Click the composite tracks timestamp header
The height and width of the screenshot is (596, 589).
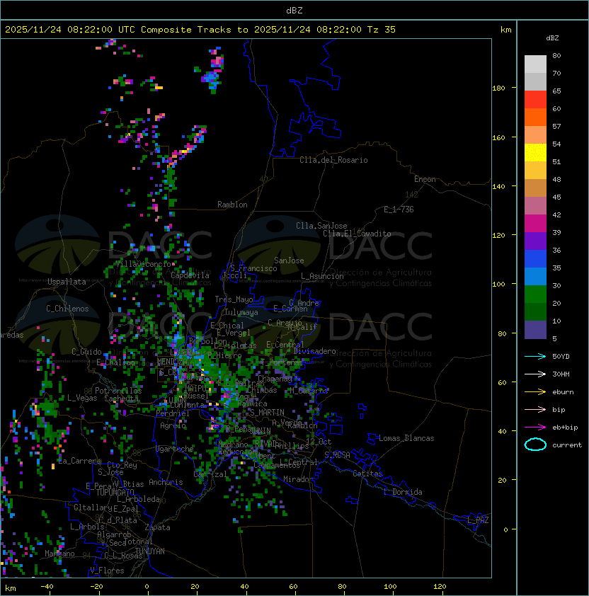(x=200, y=30)
